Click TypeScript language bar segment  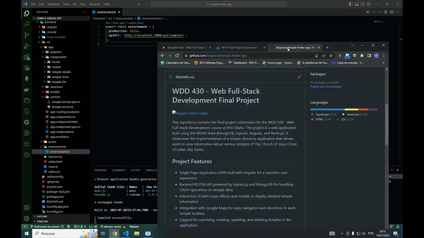click(x=327, y=109)
